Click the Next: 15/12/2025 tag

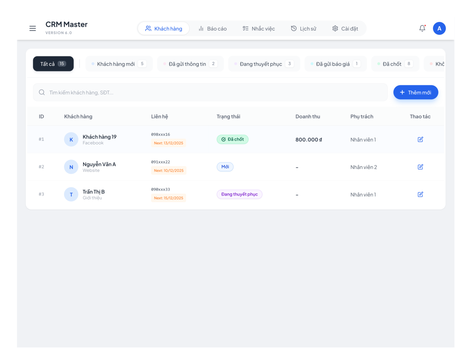click(x=169, y=198)
